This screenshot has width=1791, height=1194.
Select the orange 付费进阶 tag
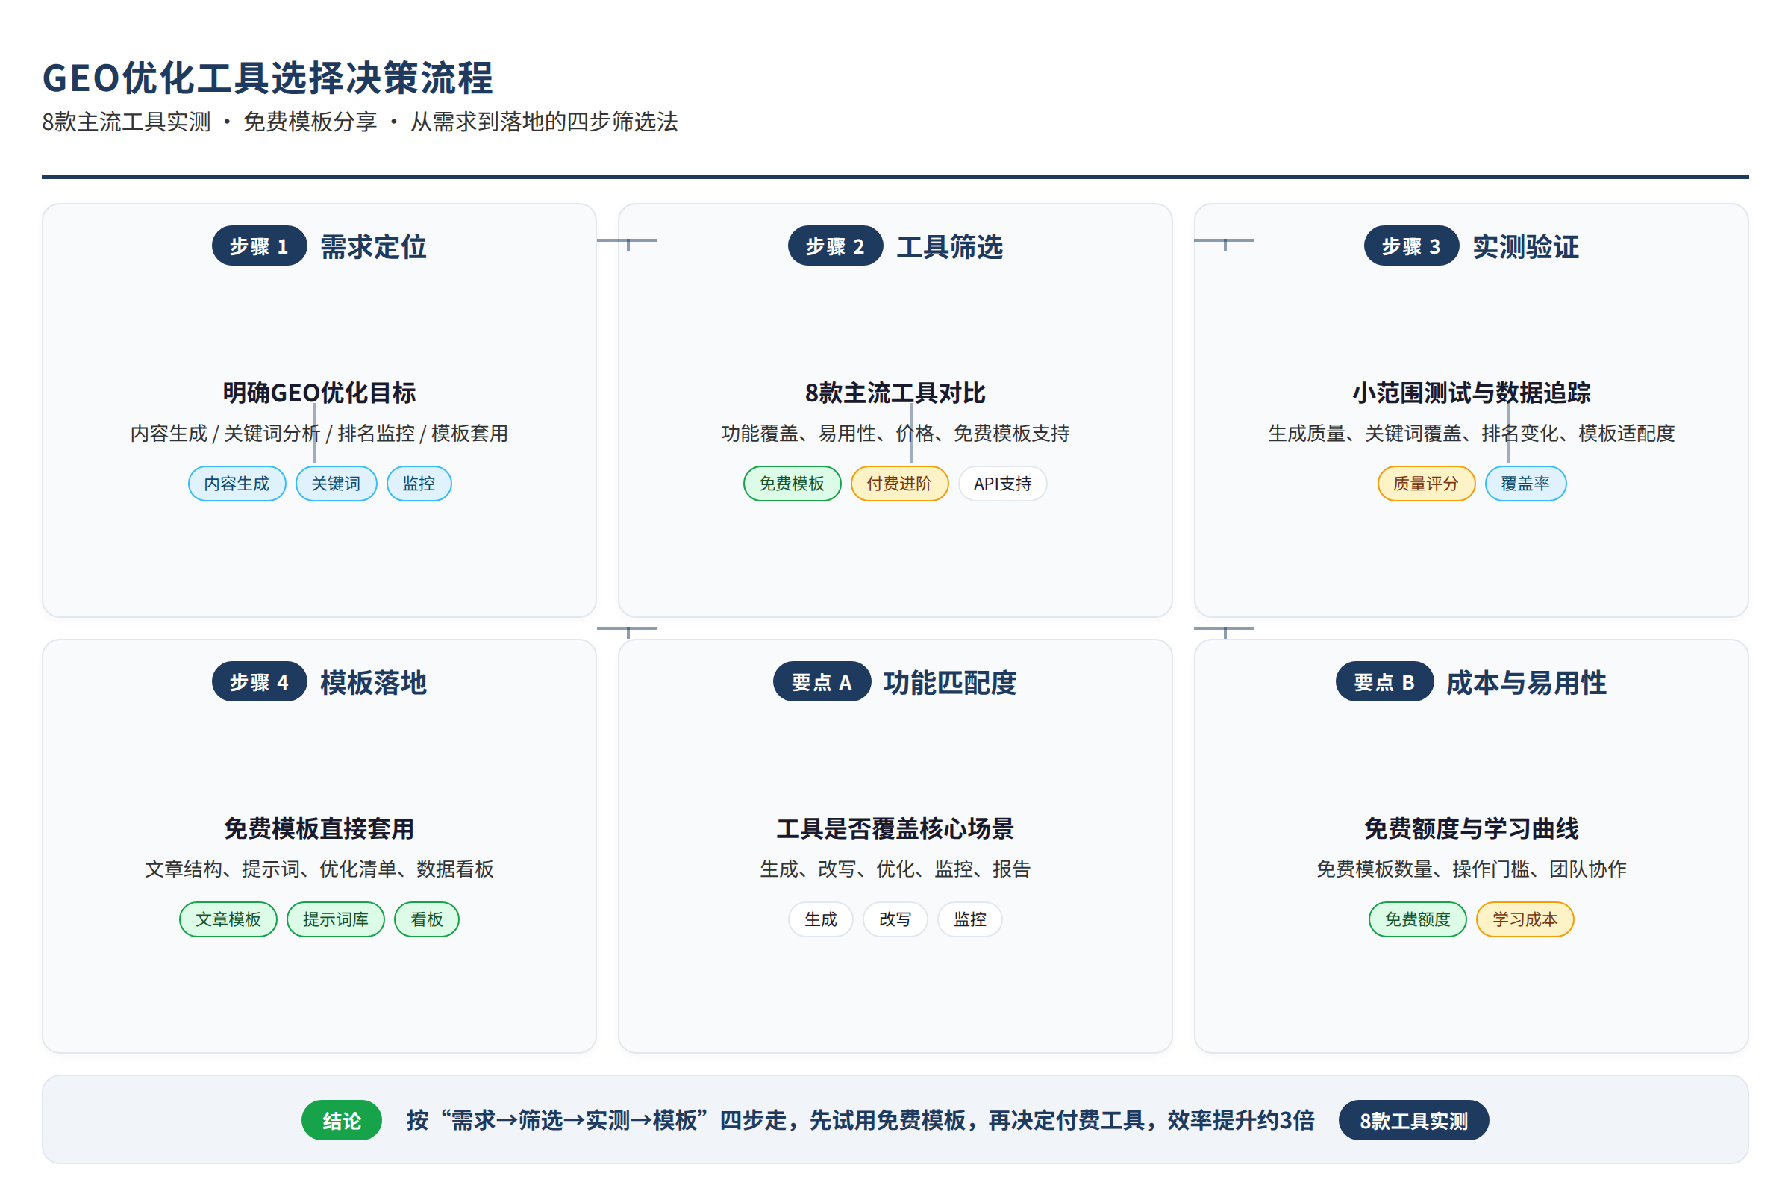click(899, 484)
